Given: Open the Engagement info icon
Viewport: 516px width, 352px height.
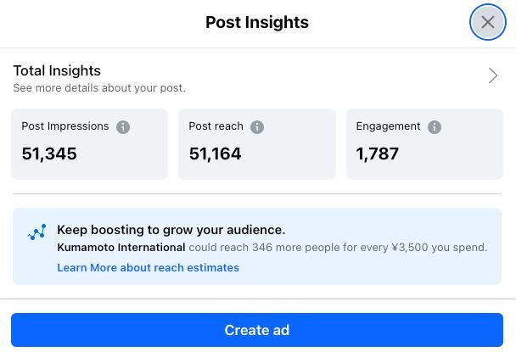Looking at the screenshot, I should coord(435,127).
